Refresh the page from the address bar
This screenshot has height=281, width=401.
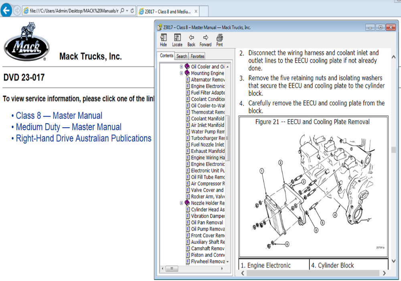pyautogui.click(x=132, y=11)
